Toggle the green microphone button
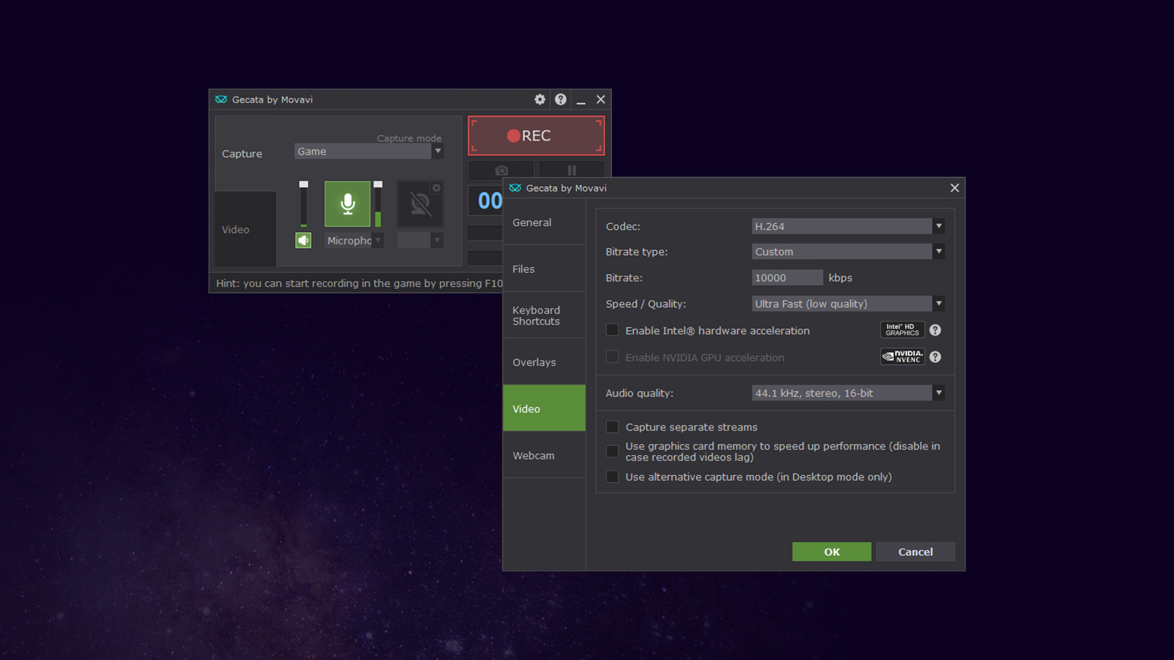1174x660 pixels. point(347,204)
